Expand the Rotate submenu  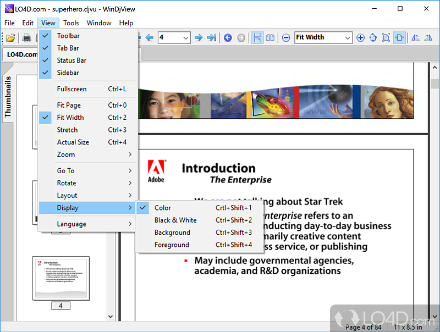(88, 183)
